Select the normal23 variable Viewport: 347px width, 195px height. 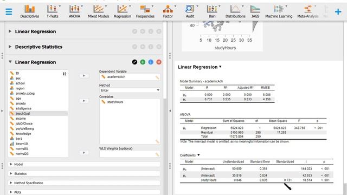click(x=38, y=154)
